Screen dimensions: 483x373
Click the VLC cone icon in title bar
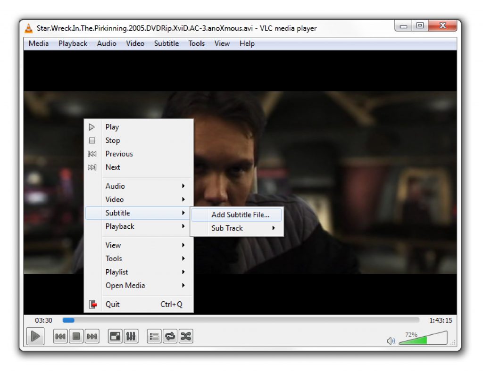click(x=29, y=28)
